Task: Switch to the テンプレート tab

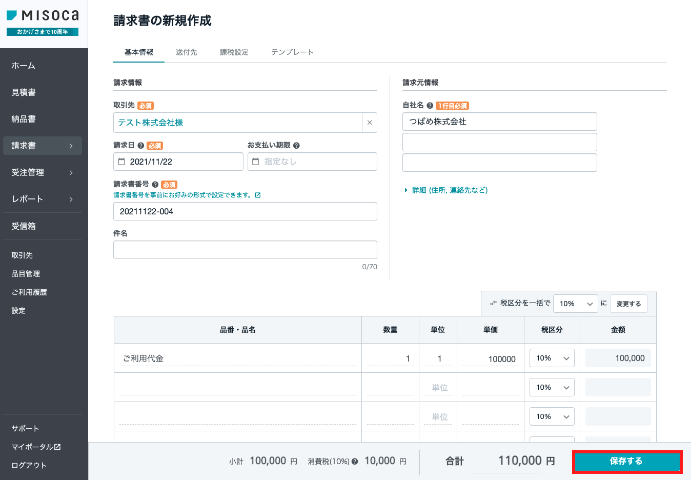Action: [x=292, y=52]
